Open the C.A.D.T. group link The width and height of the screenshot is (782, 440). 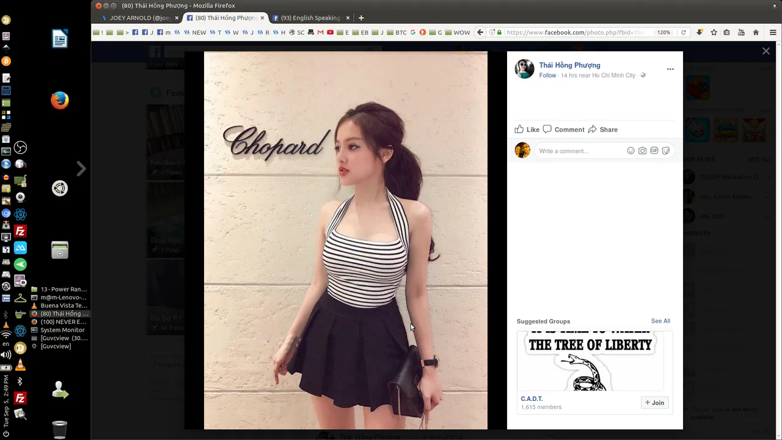pos(532,398)
